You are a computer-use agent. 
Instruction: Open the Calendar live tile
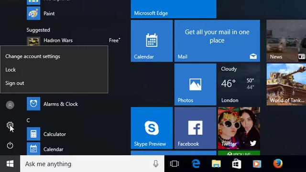point(152,41)
